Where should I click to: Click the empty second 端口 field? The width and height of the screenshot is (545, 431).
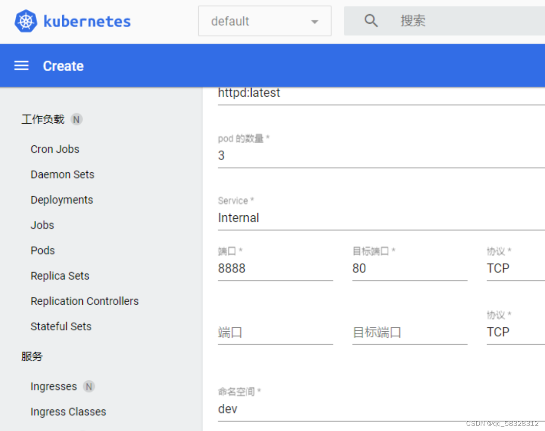256,333
